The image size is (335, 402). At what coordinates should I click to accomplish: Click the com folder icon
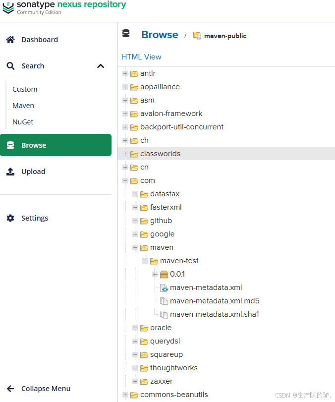pyautogui.click(x=134, y=181)
